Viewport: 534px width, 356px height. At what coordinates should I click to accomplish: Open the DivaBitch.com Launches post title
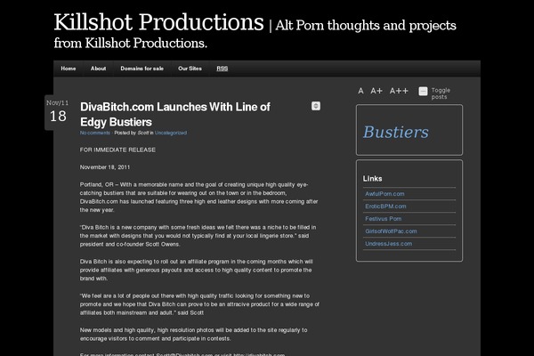(175, 115)
